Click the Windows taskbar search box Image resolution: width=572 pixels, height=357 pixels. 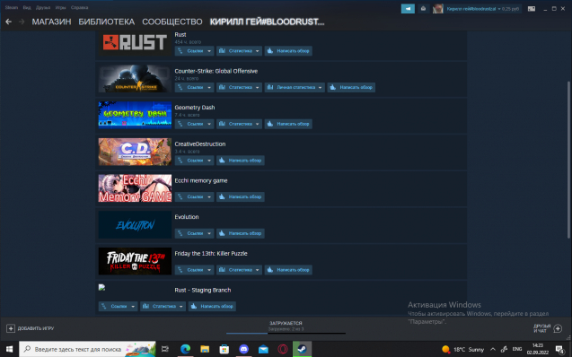coord(87,349)
